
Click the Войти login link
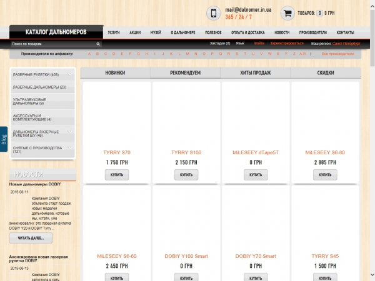point(259,43)
